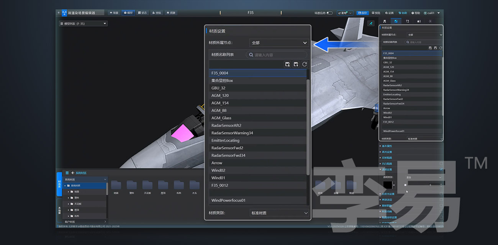This screenshot has height=245, width=498.
Task: Click the star effects tab icon in right panel
Action: coord(419,21)
